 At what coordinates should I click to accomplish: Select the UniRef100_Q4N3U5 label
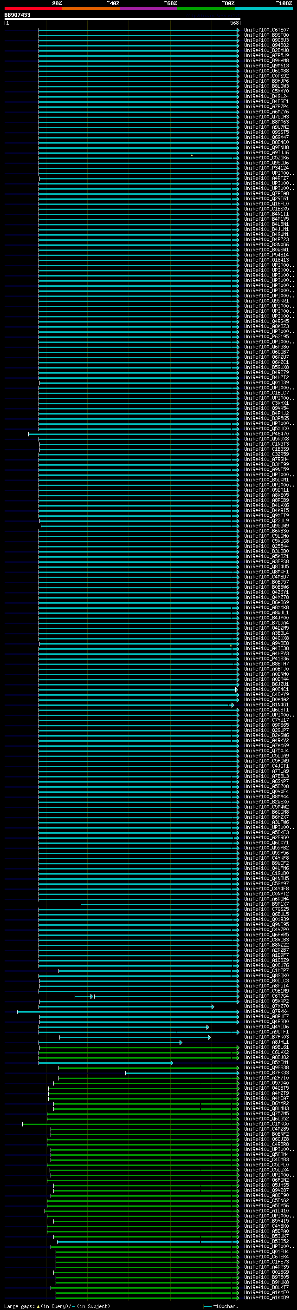(266, 878)
